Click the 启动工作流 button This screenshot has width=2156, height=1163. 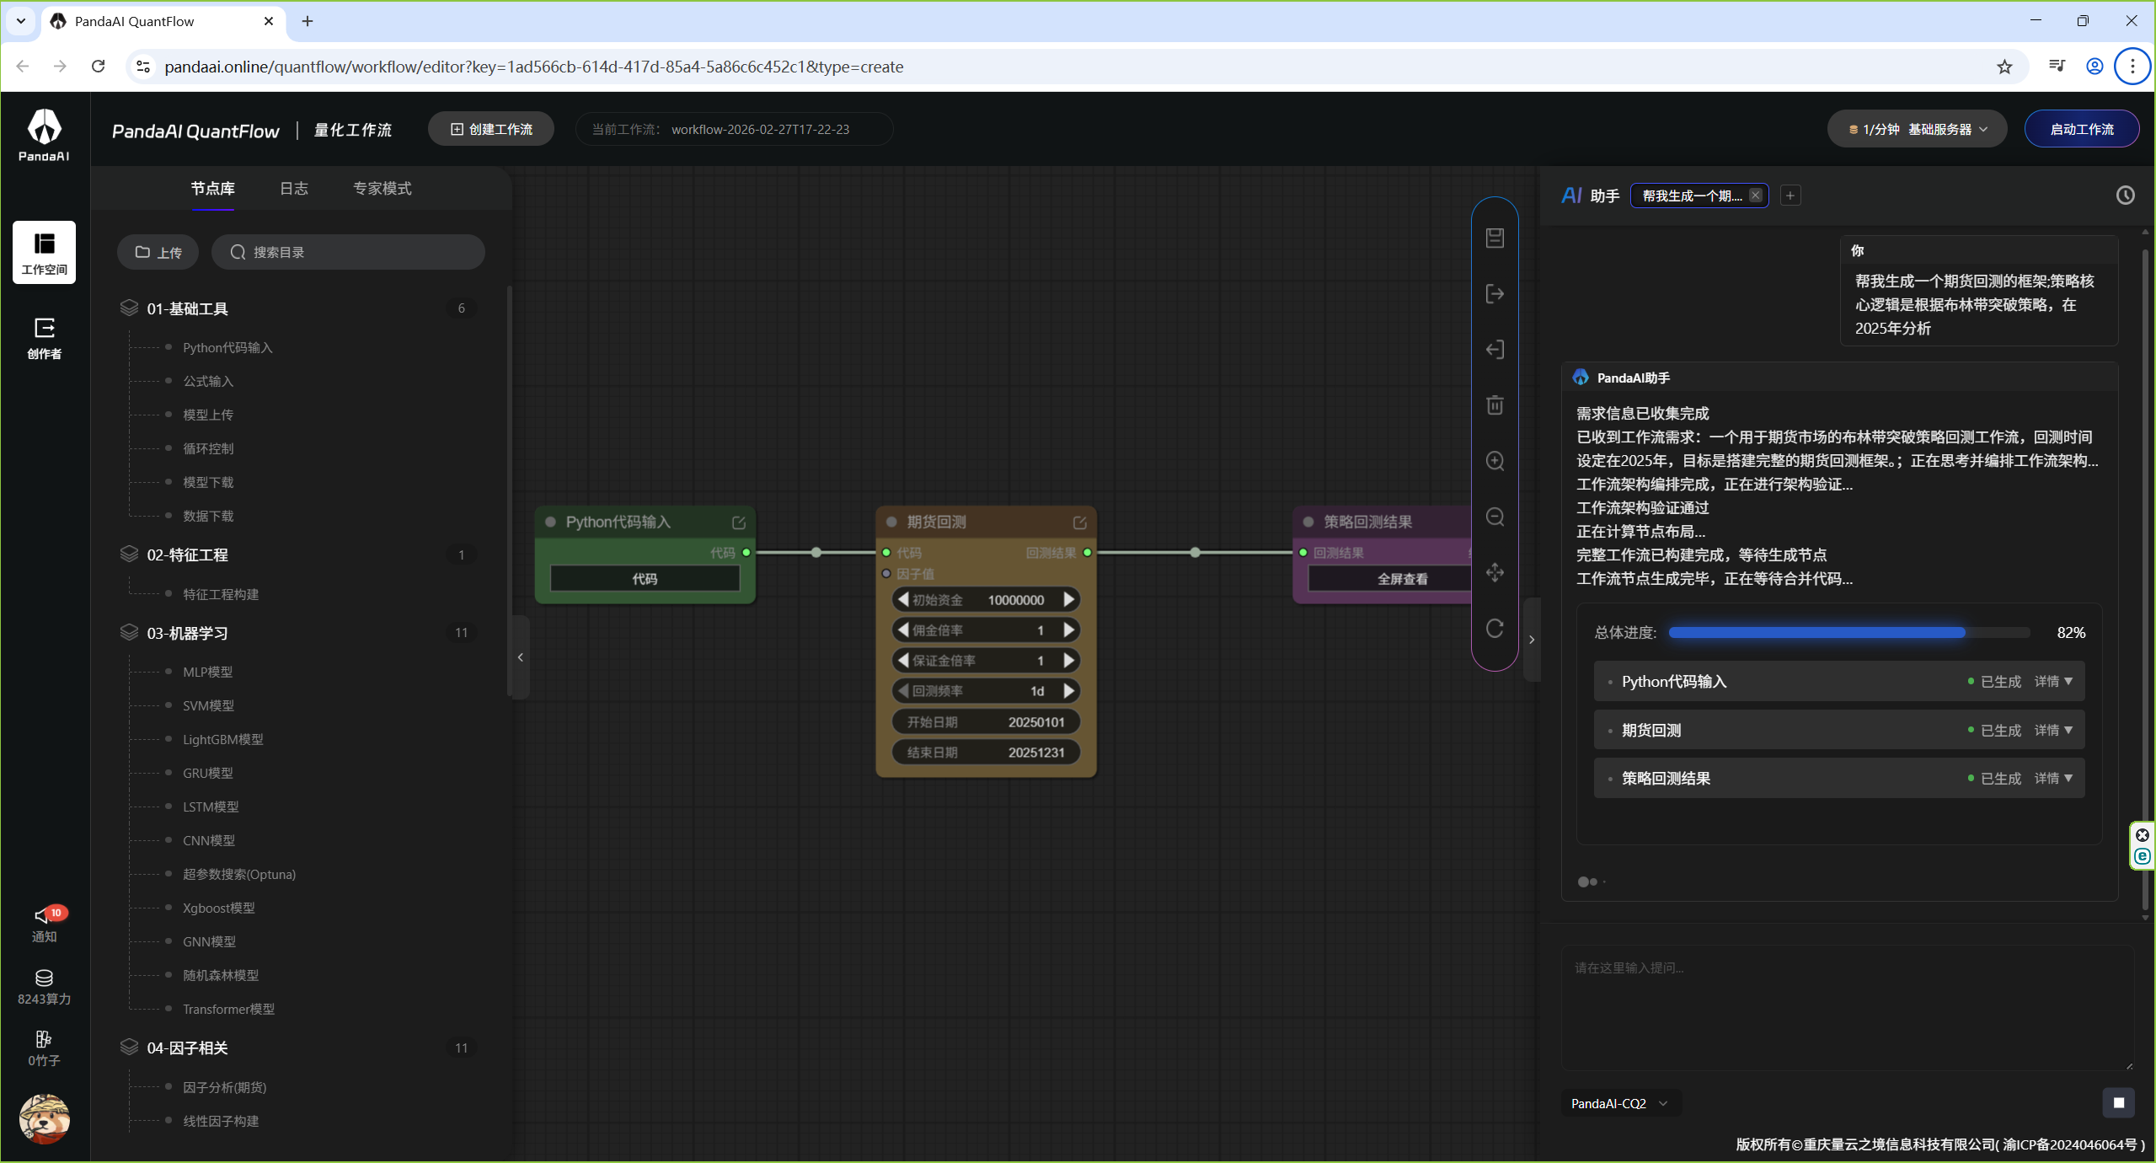(x=2081, y=129)
